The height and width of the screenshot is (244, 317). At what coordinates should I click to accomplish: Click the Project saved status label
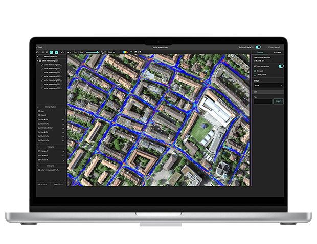click(x=274, y=47)
